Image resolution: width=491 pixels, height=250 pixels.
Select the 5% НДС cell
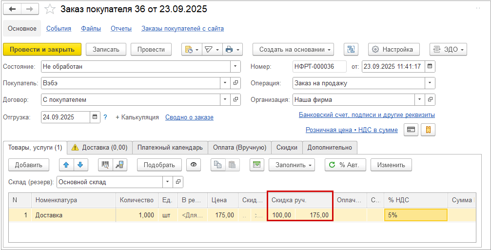coord(415,215)
